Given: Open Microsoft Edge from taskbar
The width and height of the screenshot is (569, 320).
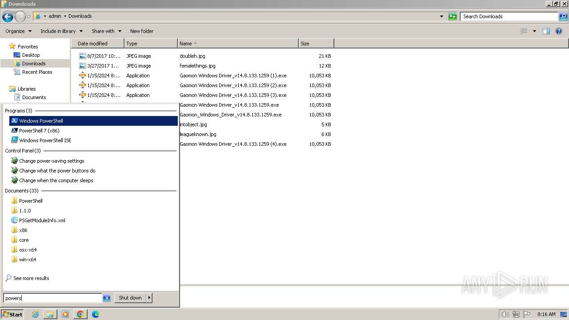Looking at the screenshot, I should tap(96, 314).
